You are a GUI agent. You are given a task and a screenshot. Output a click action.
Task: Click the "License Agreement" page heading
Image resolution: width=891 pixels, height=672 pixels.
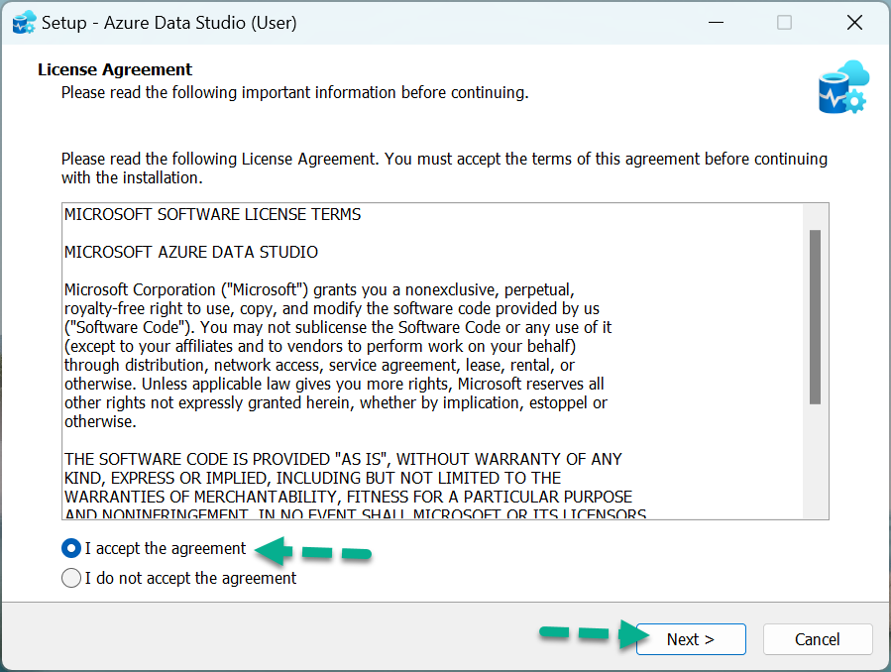click(115, 69)
